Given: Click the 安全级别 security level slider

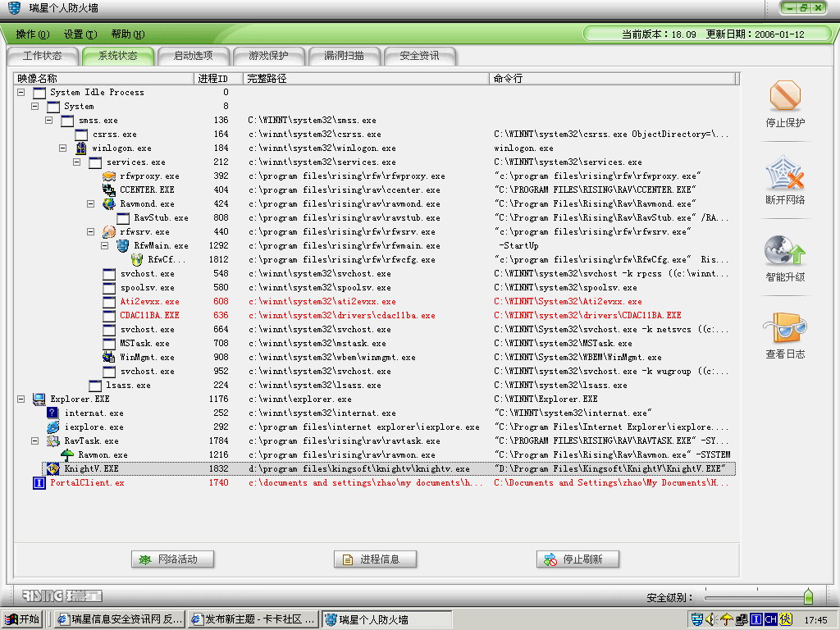Looking at the screenshot, I should pyautogui.click(x=807, y=597).
